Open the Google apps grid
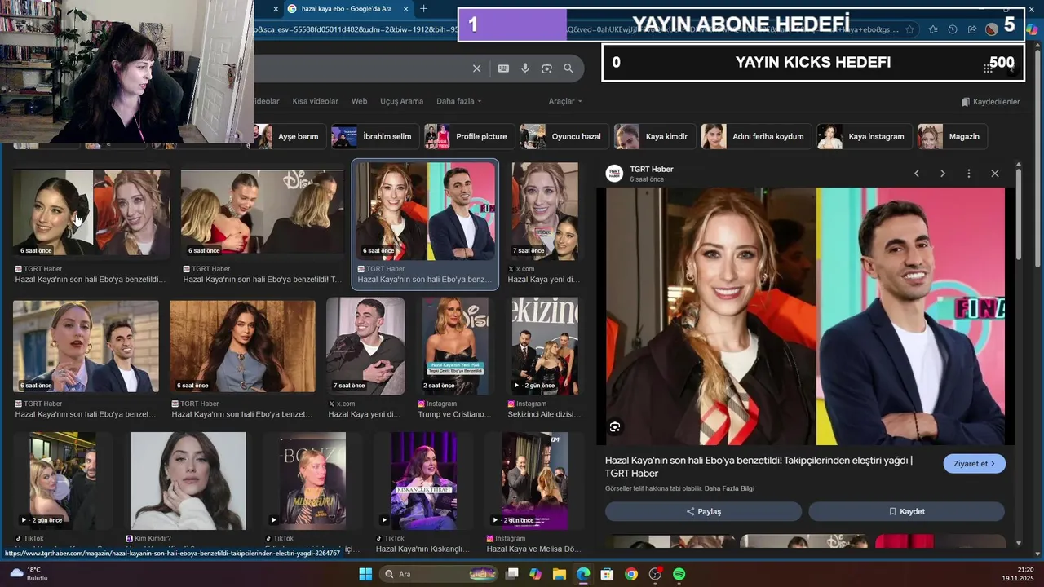 click(x=988, y=68)
